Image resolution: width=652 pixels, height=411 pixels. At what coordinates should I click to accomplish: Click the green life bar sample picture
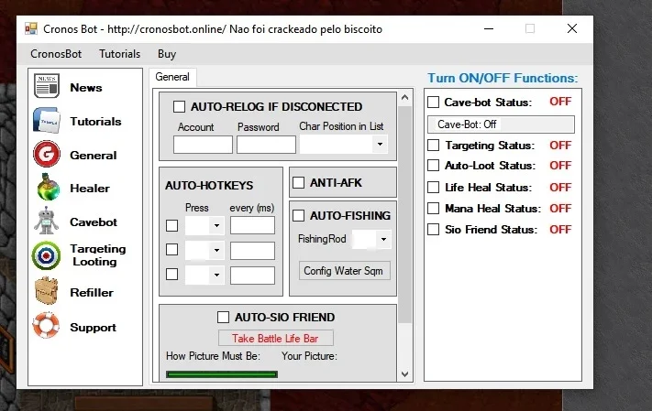tap(222, 374)
